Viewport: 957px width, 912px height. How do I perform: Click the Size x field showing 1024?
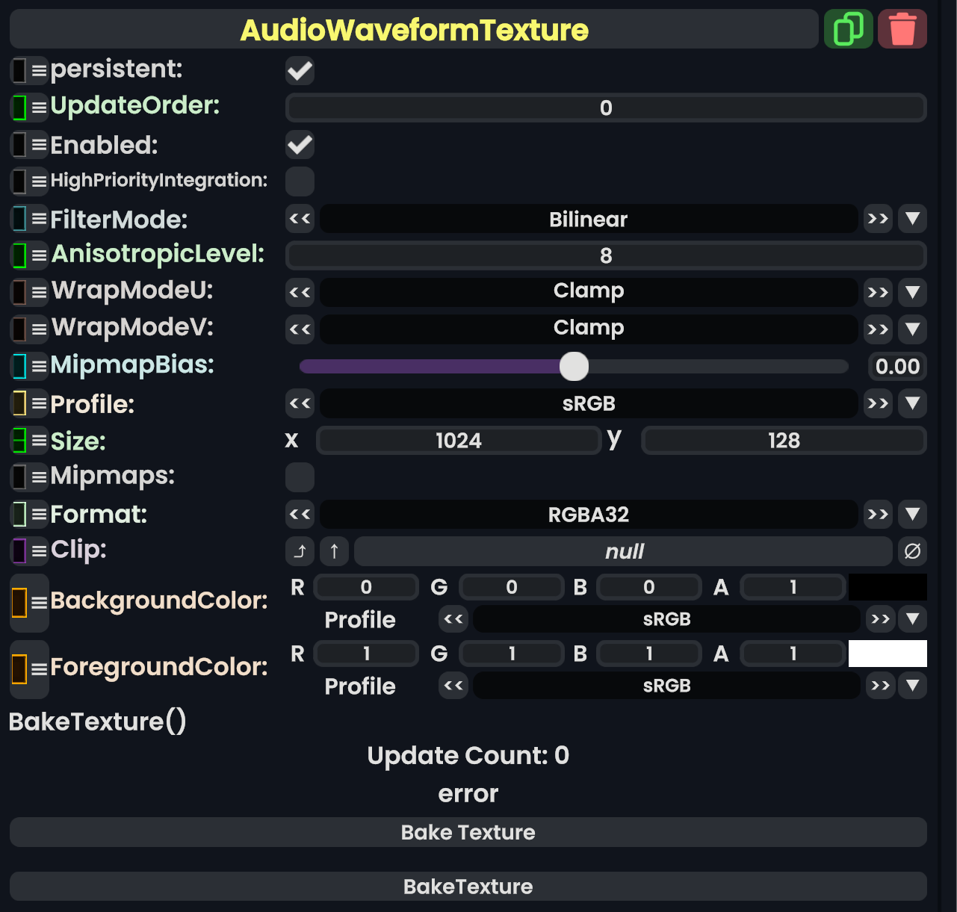pos(459,441)
